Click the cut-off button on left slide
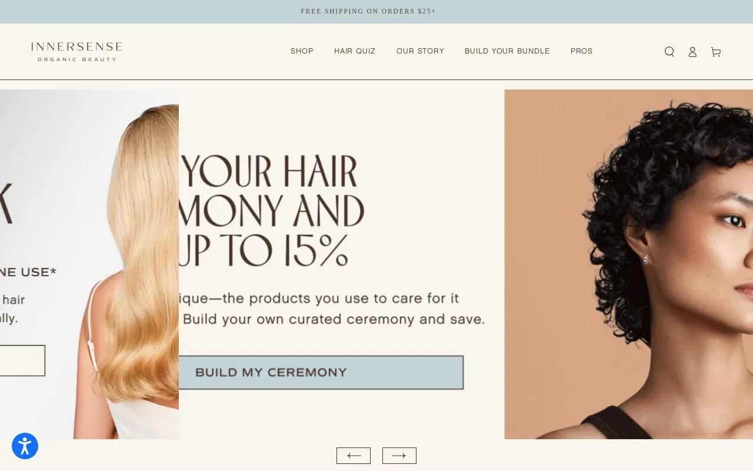The width and height of the screenshot is (753, 471). [x=22, y=361]
